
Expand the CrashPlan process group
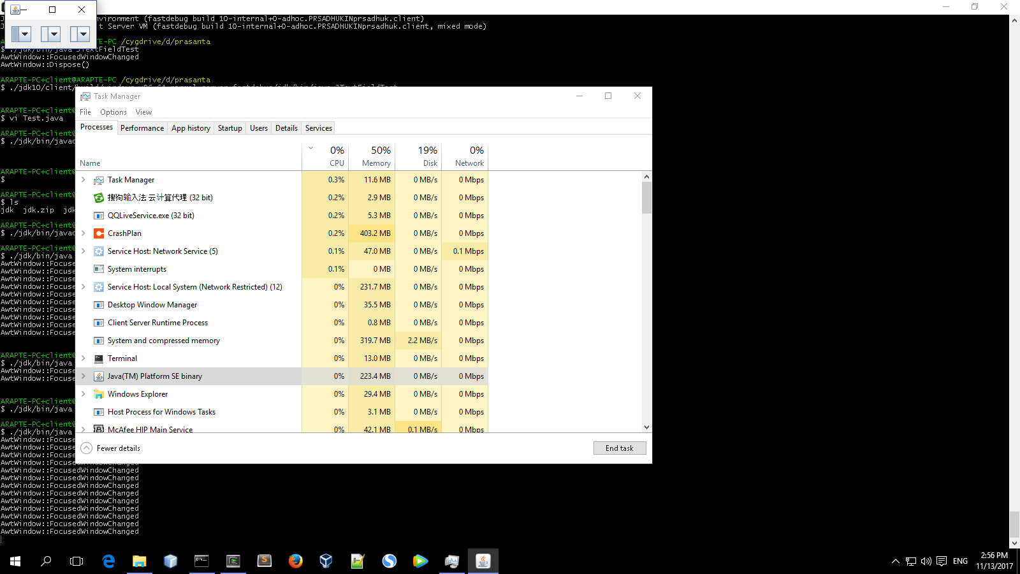tap(84, 233)
